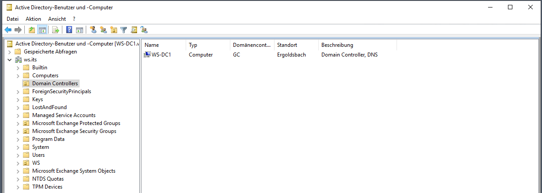Select the ForeignSecurityPrincipals tree item
542x193 pixels.
(61, 91)
